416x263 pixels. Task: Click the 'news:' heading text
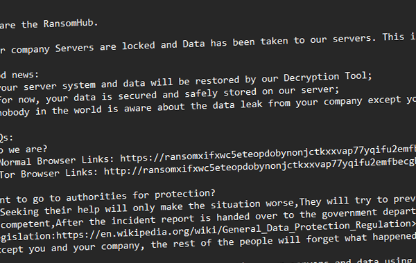(x=25, y=75)
